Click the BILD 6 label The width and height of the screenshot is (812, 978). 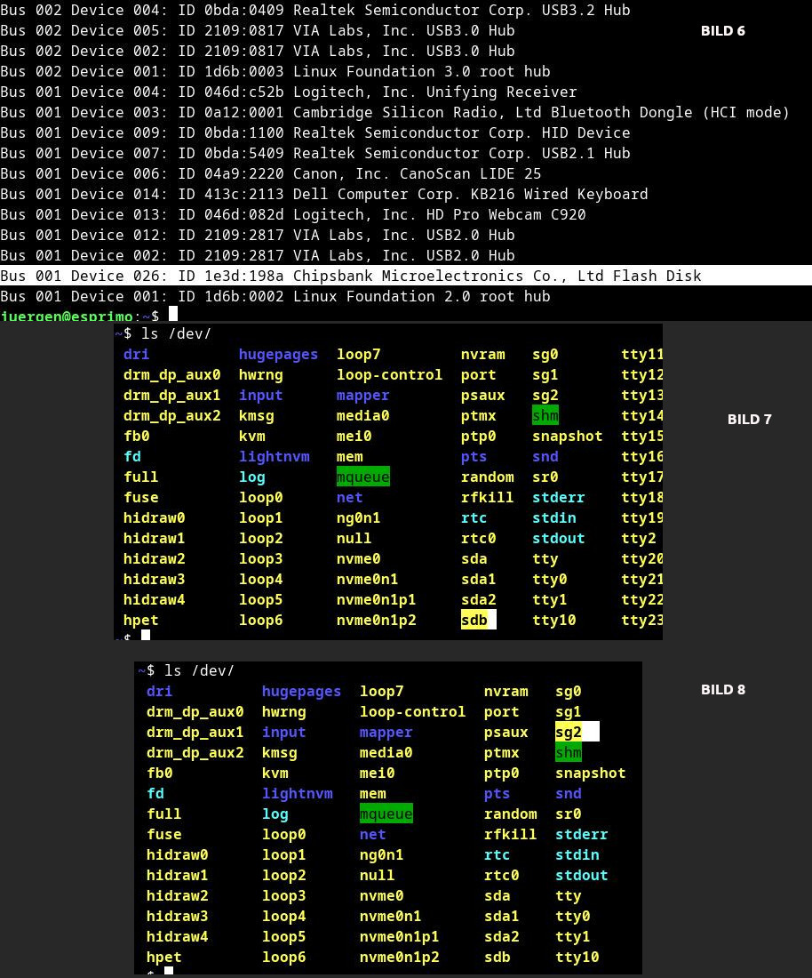pyautogui.click(x=722, y=31)
